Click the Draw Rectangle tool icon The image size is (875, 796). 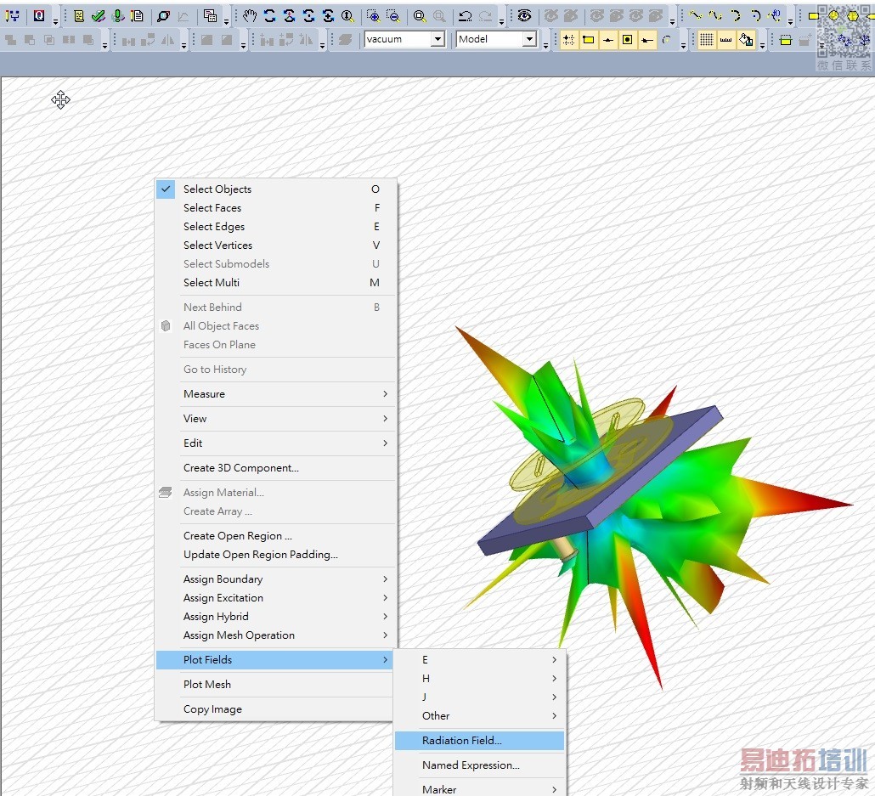click(x=814, y=15)
